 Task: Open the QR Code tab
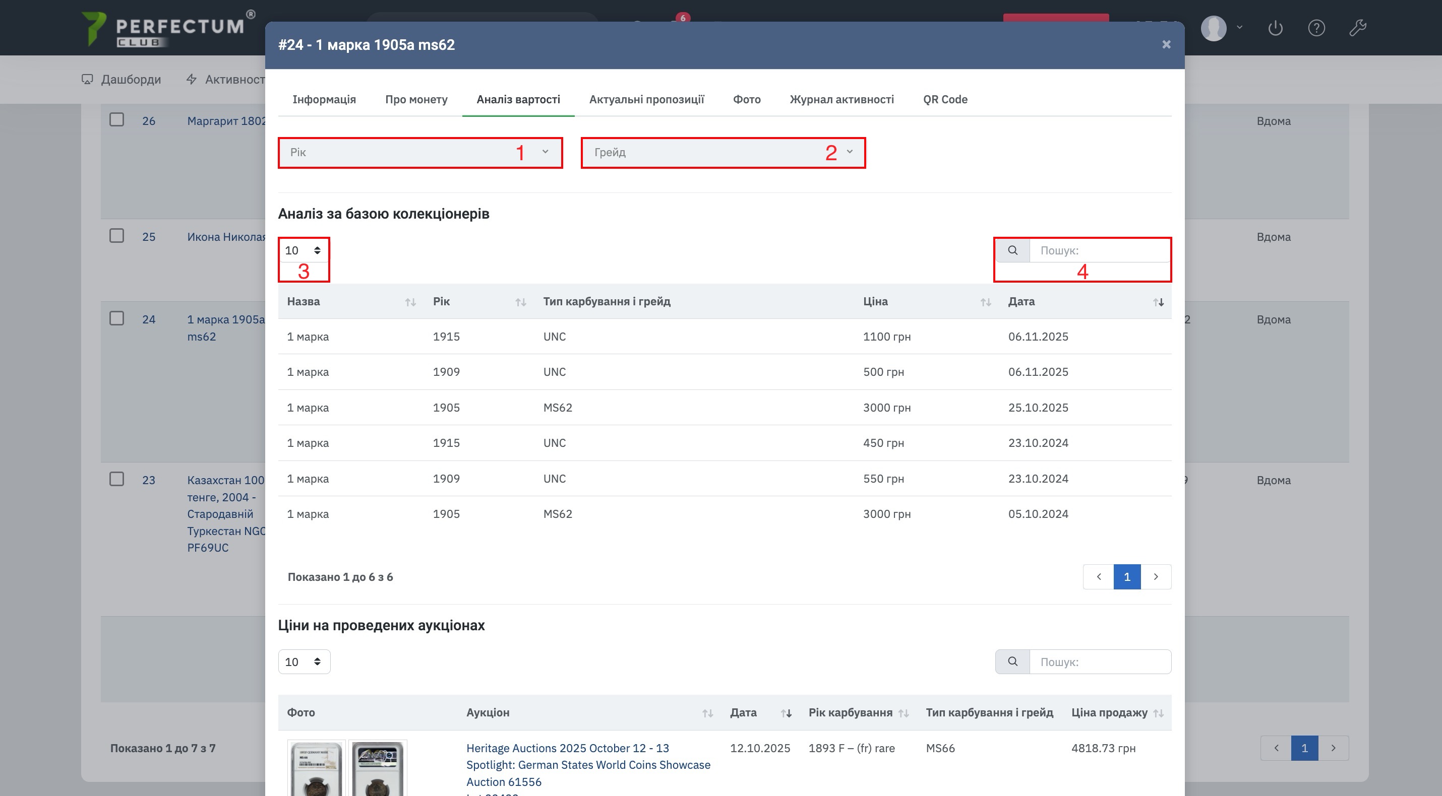[x=945, y=100]
